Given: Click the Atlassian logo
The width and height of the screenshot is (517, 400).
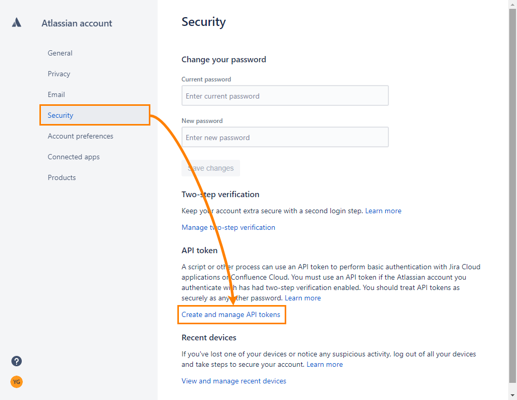Looking at the screenshot, I should 17,22.
